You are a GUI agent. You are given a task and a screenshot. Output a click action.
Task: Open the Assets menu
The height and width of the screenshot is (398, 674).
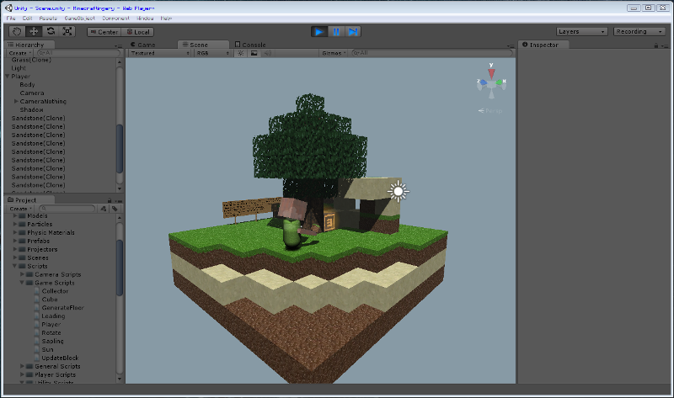(x=48, y=18)
